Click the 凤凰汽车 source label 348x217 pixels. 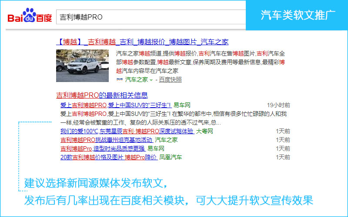[x=171, y=158]
